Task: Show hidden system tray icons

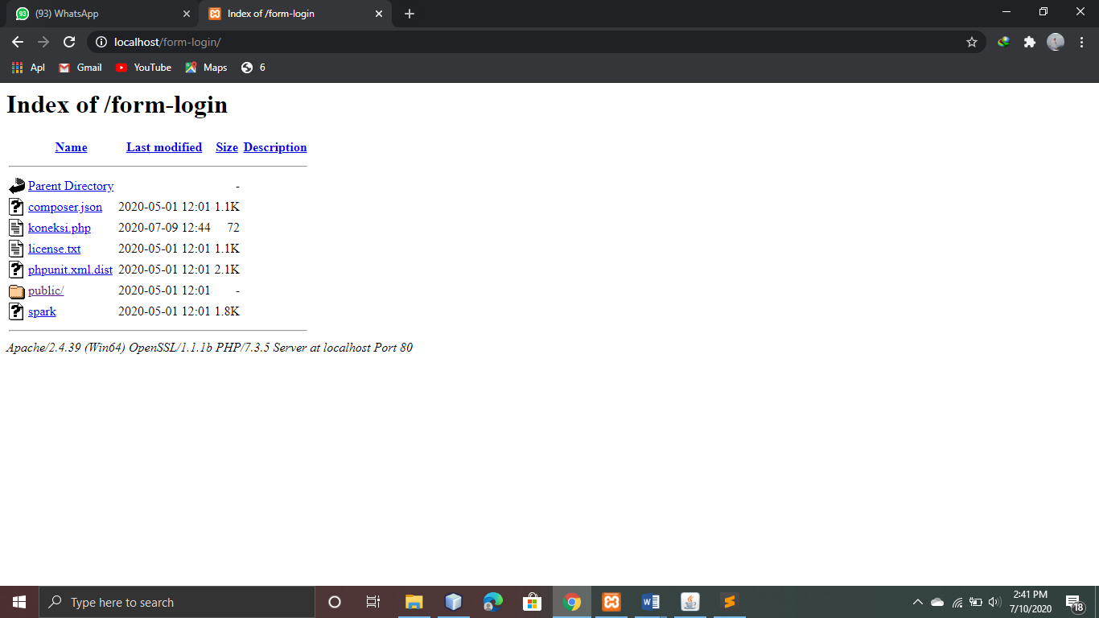Action: tap(917, 602)
